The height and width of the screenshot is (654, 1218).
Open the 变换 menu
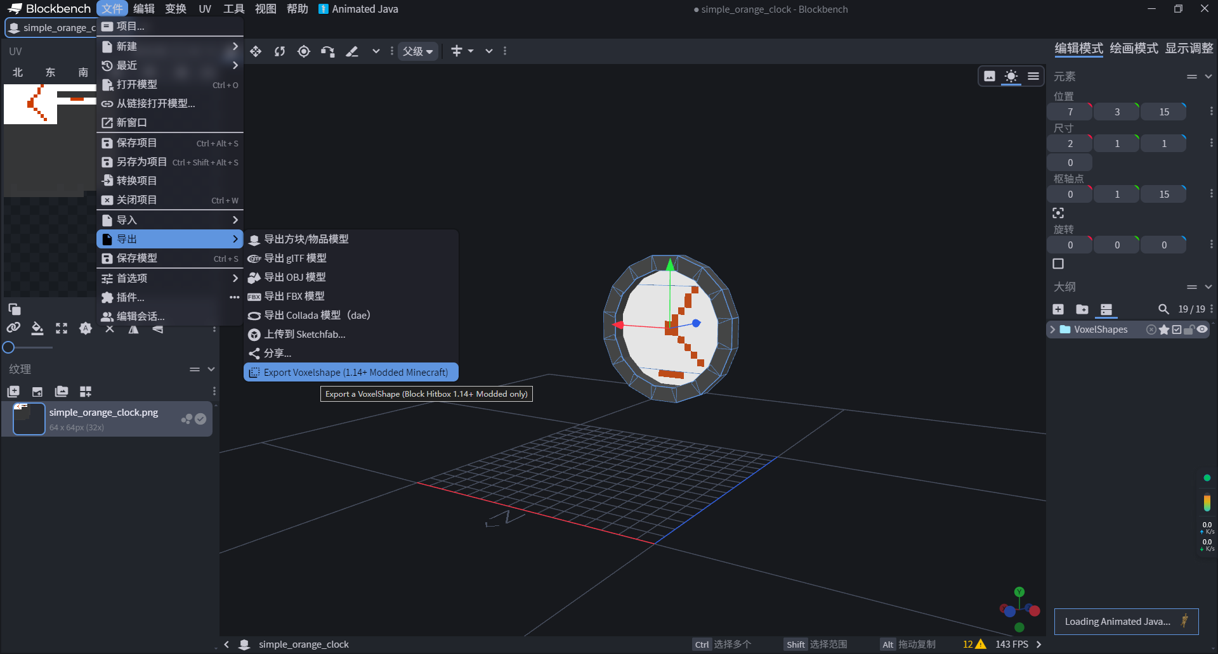[176, 9]
